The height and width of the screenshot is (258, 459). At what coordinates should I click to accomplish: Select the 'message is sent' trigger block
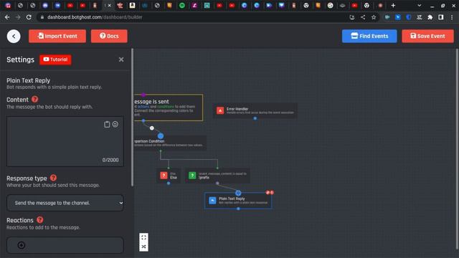(169, 107)
